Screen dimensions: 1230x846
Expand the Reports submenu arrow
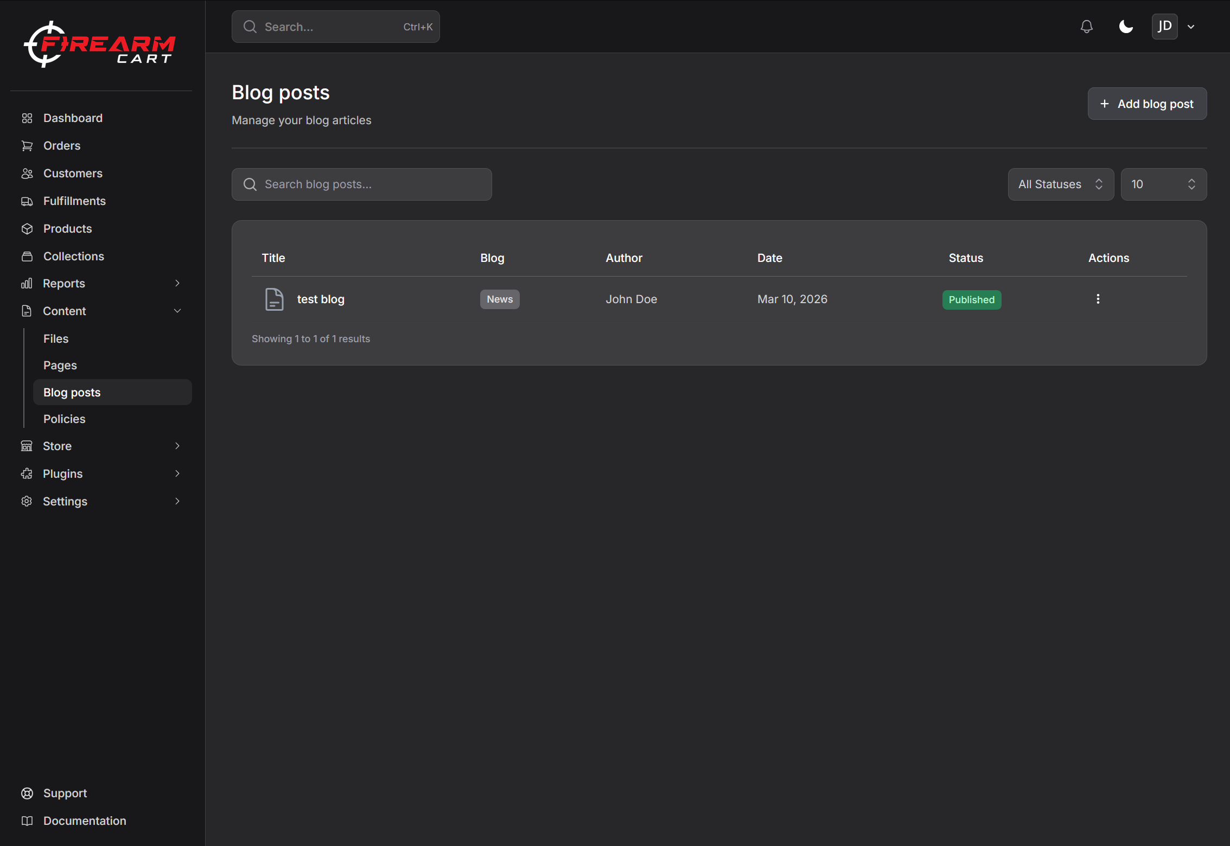click(177, 283)
